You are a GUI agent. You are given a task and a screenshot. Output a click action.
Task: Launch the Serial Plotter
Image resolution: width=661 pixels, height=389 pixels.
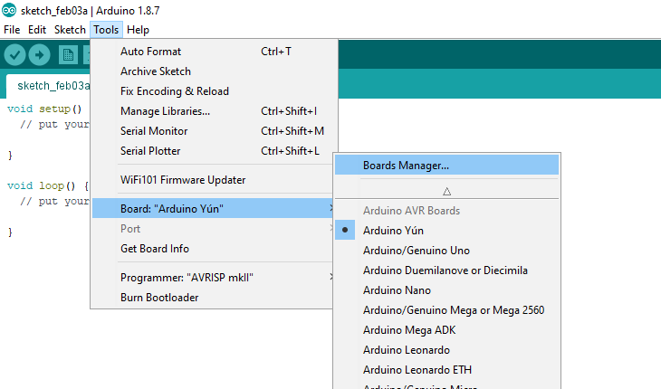click(x=213, y=151)
